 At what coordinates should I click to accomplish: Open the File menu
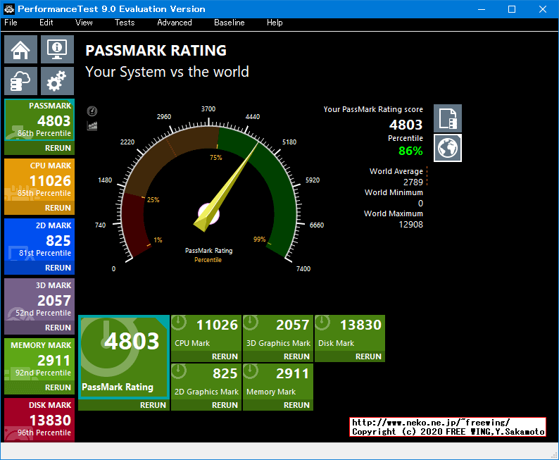click(11, 23)
